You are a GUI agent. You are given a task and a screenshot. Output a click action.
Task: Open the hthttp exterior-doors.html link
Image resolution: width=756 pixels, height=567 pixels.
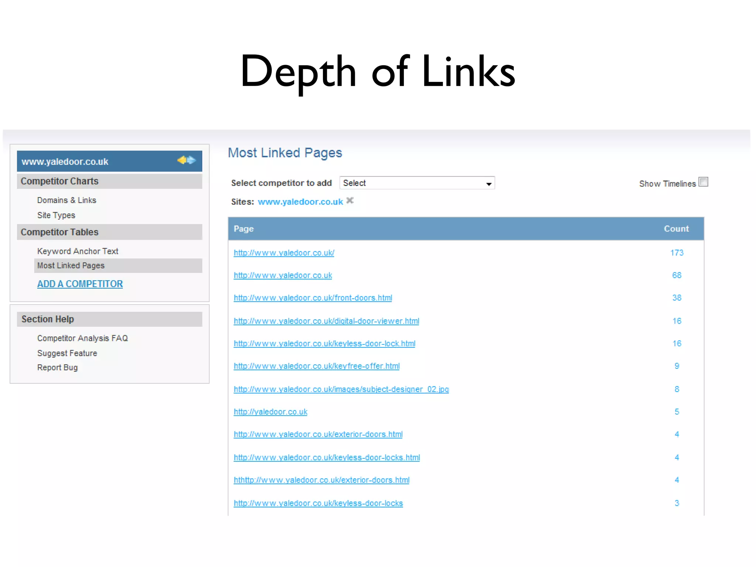pos(322,480)
